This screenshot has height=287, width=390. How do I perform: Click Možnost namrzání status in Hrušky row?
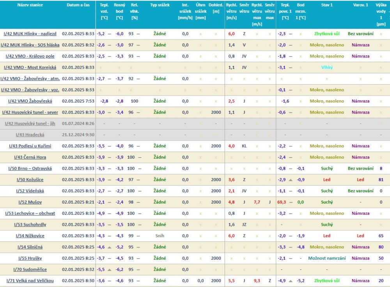click(x=327, y=258)
